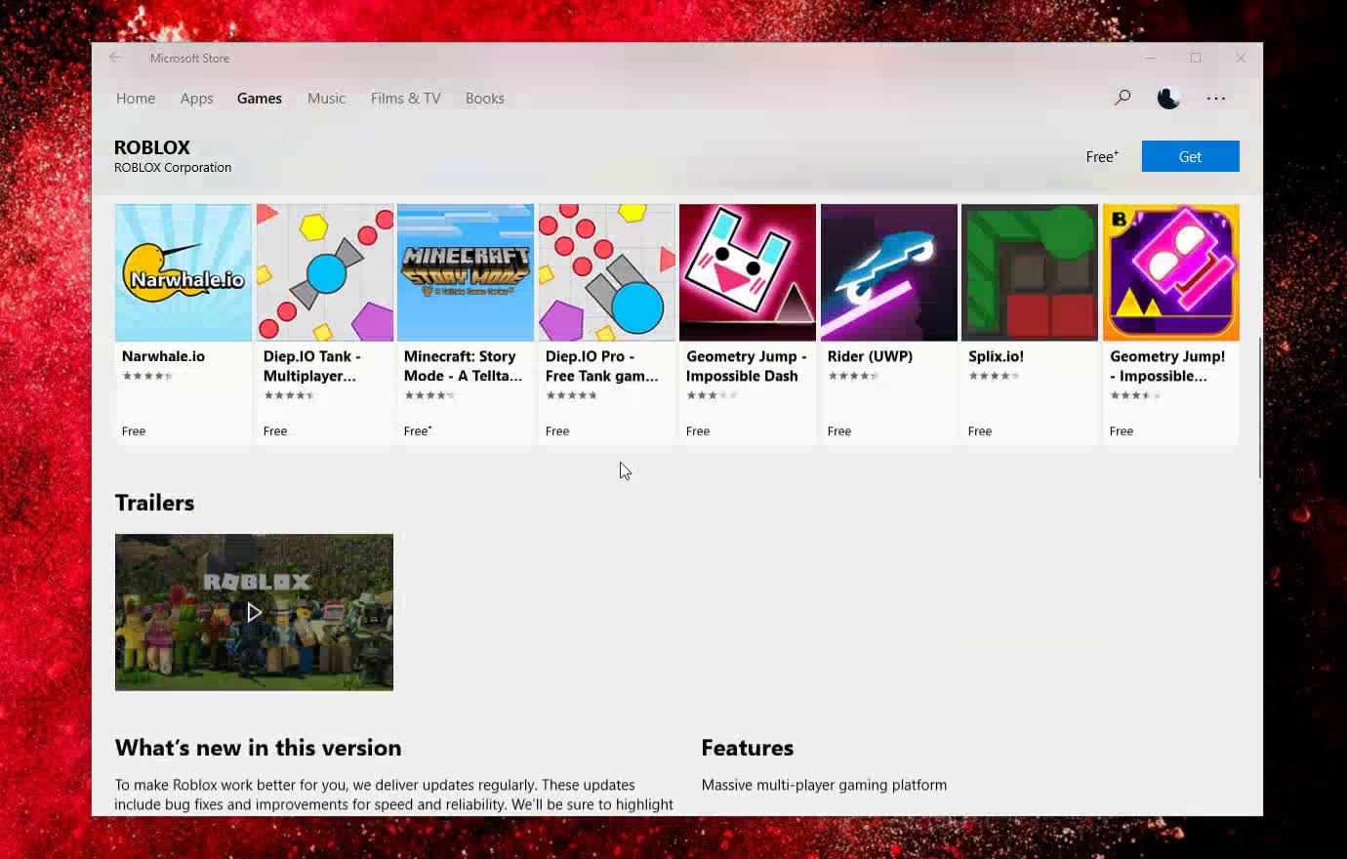Open the search magnifier icon
Viewport: 1347px width, 859px height.
pos(1122,98)
